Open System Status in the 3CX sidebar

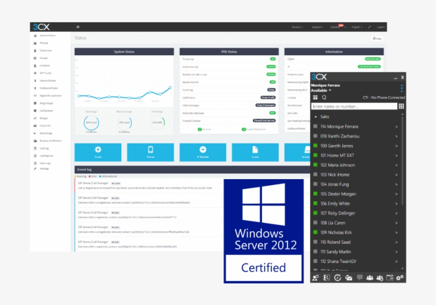pos(47,36)
